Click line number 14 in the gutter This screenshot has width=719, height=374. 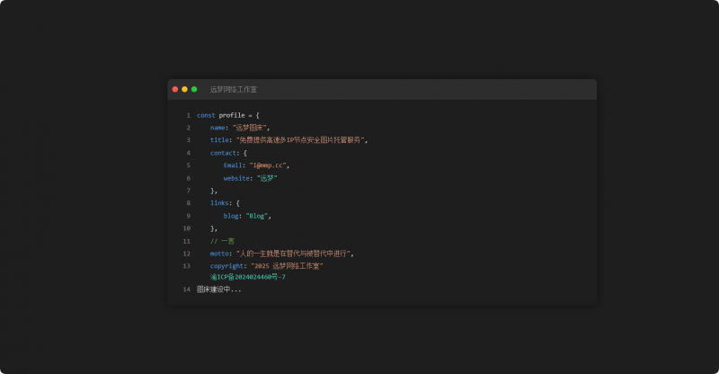point(186,289)
